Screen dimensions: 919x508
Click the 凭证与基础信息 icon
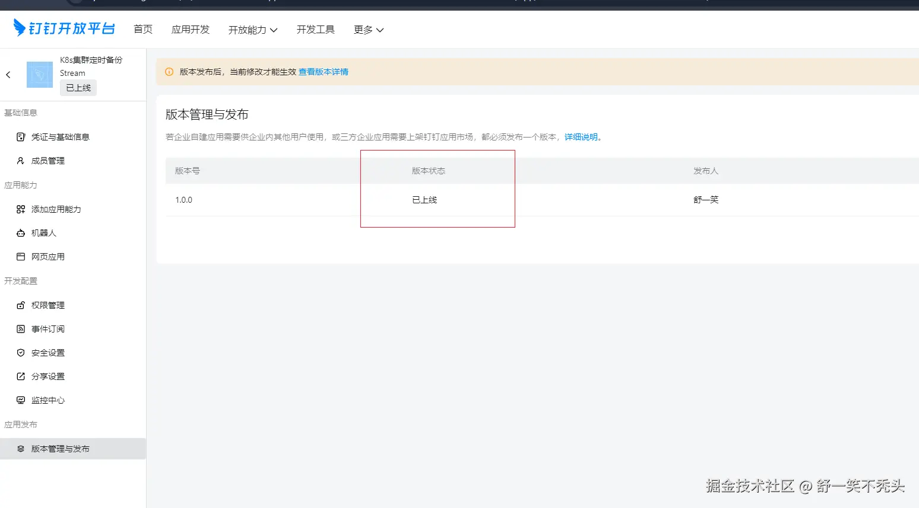pyautogui.click(x=21, y=137)
